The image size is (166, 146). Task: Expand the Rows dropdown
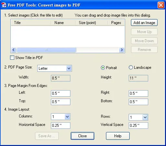coord(145,117)
